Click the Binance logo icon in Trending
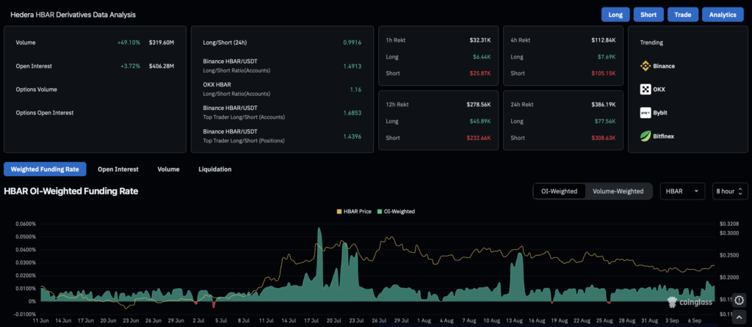Viewport: 752px width, 327px height. [645, 66]
